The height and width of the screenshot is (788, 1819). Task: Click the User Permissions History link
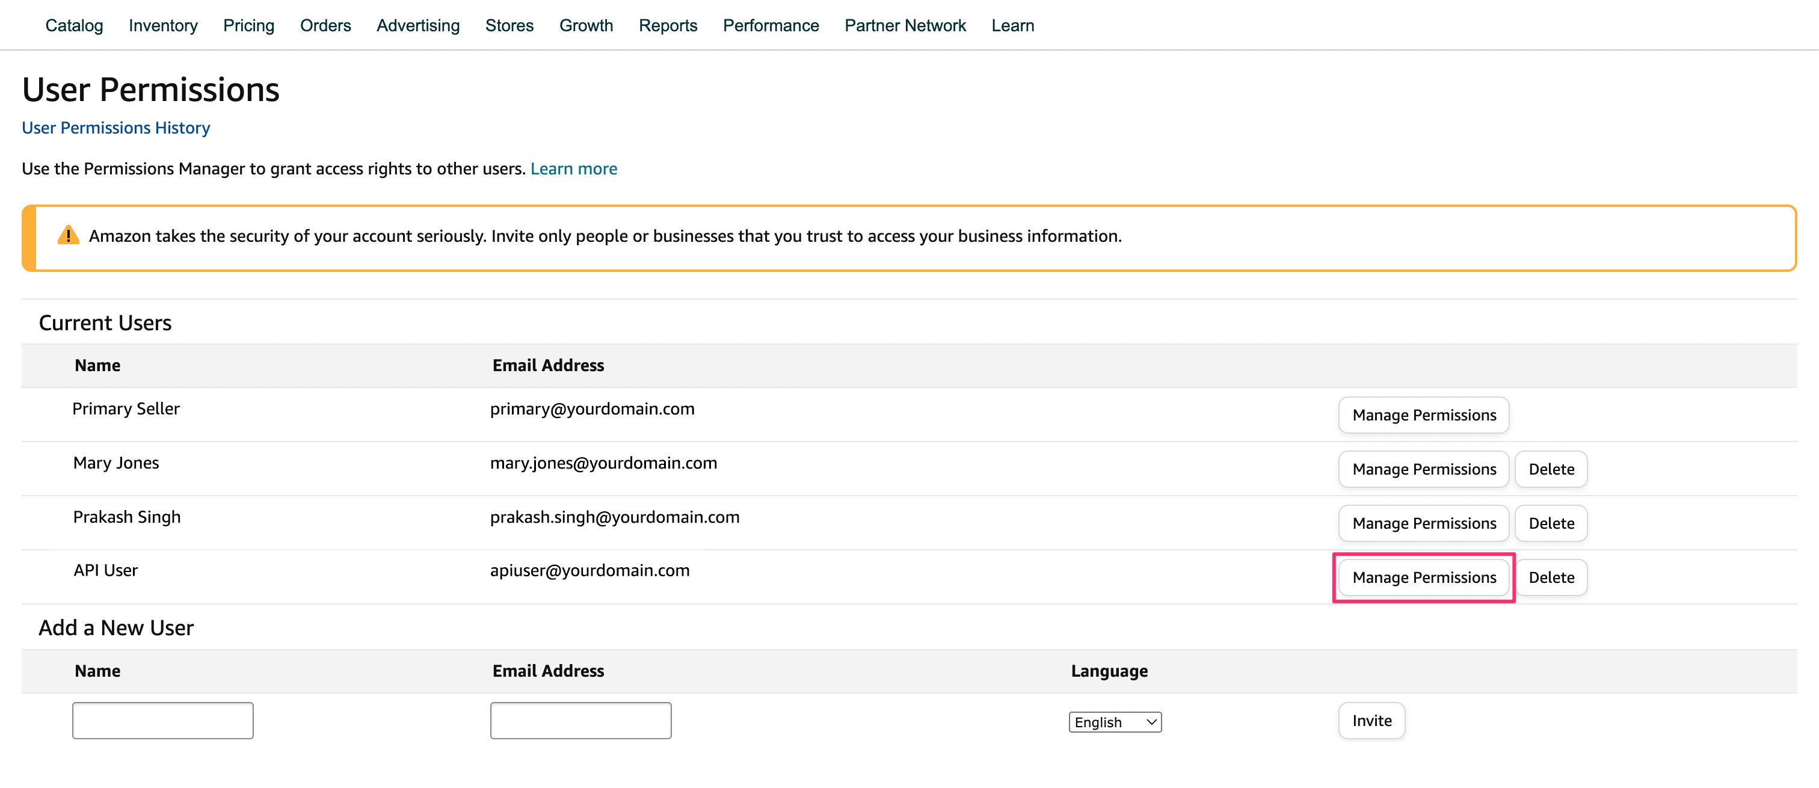(116, 128)
